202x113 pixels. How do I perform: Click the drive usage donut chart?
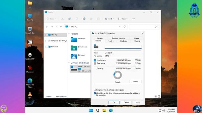[117, 75]
